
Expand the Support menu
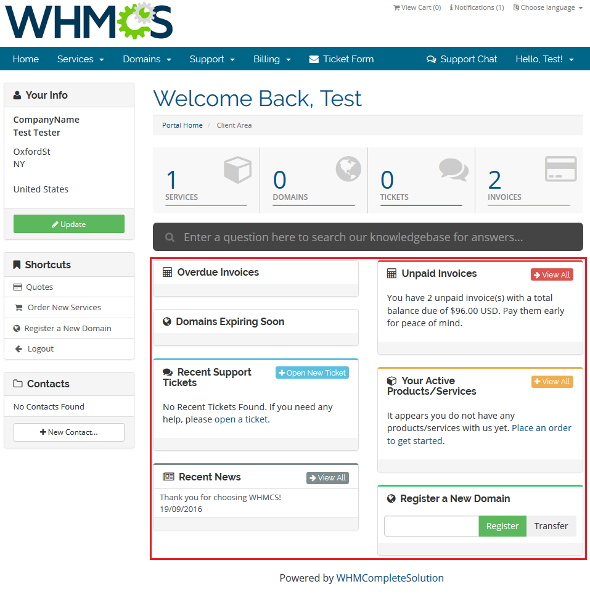212,59
